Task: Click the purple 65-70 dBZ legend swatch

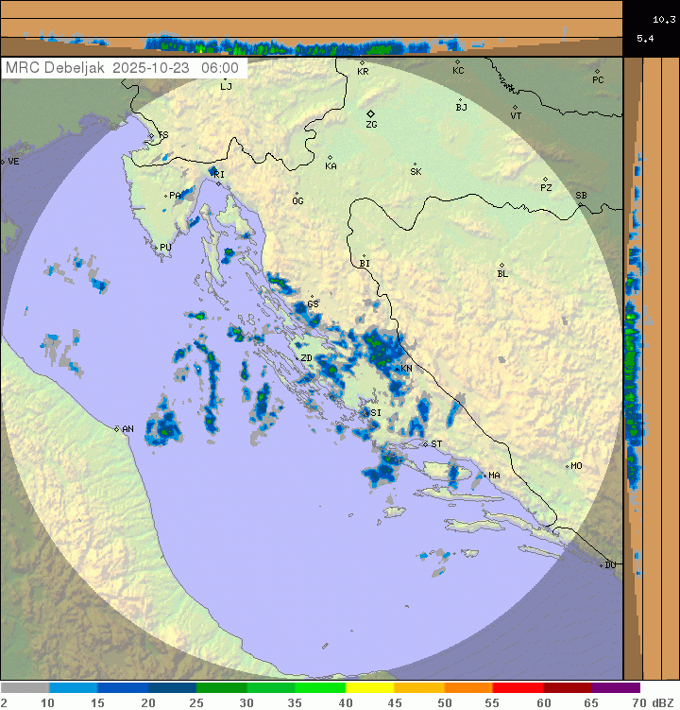Action: click(616, 688)
